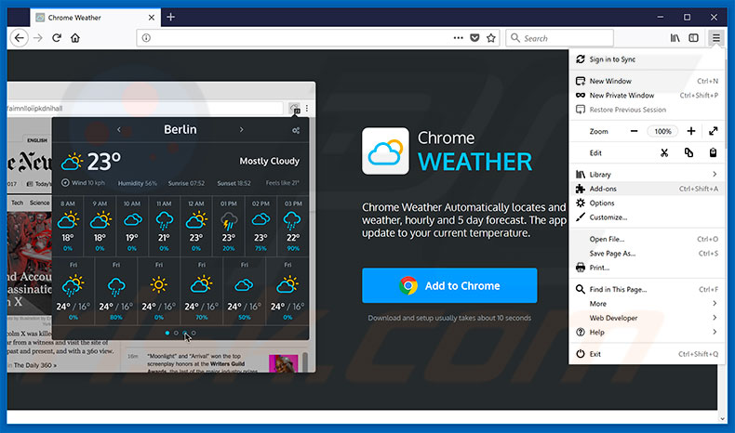Close the hamburger menu button

716,38
